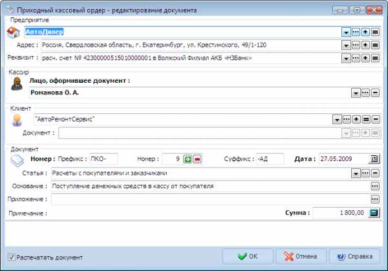
Task: Expand the Статья dropdown list
Action: pos(355,173)
